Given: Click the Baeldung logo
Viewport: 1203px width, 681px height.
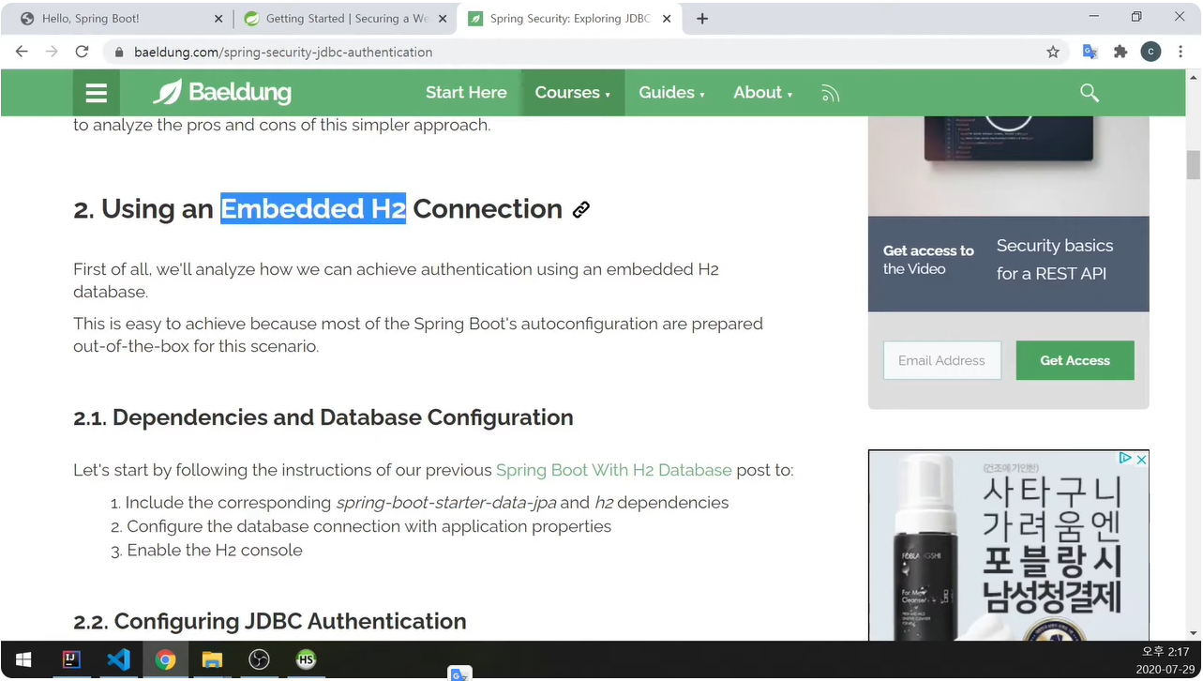Looking at the screenshot, I should tap(222, 92).
